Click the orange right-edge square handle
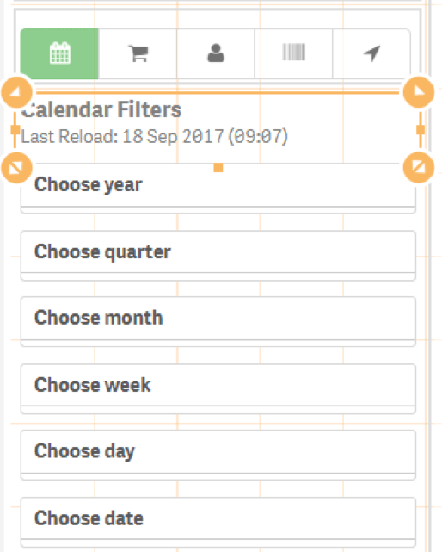The width and height of the screenshot is (442, 552). click(421, 129)
